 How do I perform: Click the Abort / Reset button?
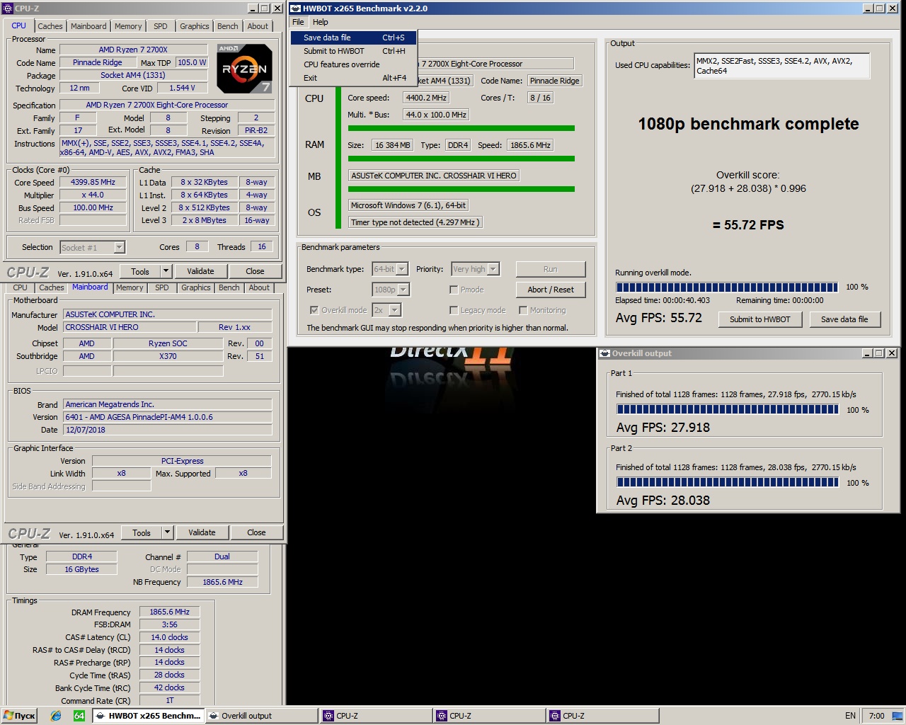551,290
